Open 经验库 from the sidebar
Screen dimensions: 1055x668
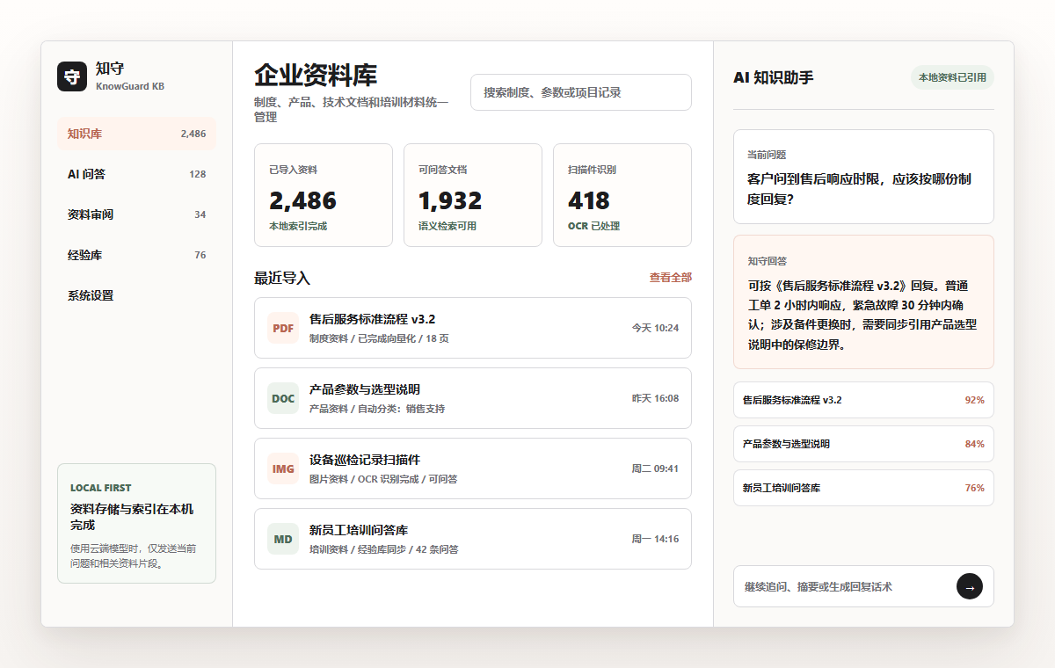tap(136, 255)
